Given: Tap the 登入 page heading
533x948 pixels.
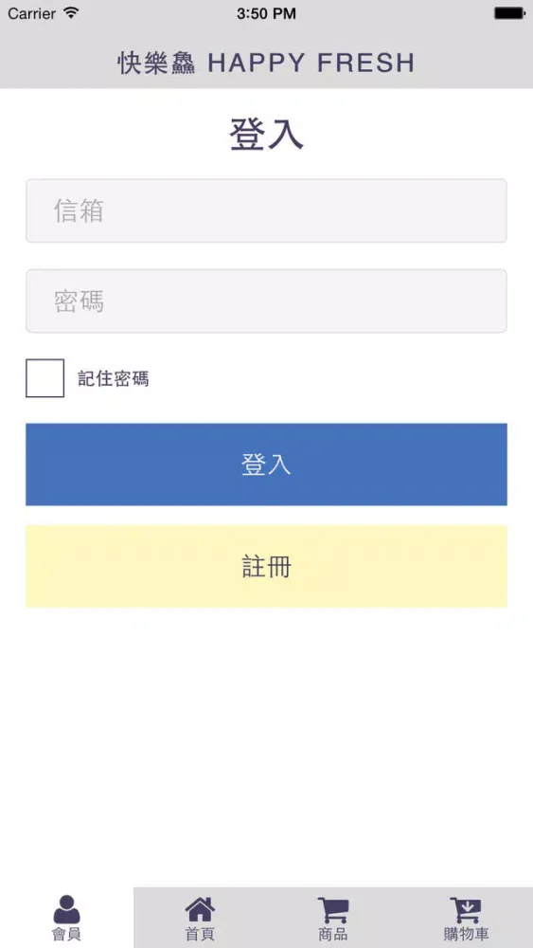Looking at the screenshot, I should coord(266,135).
